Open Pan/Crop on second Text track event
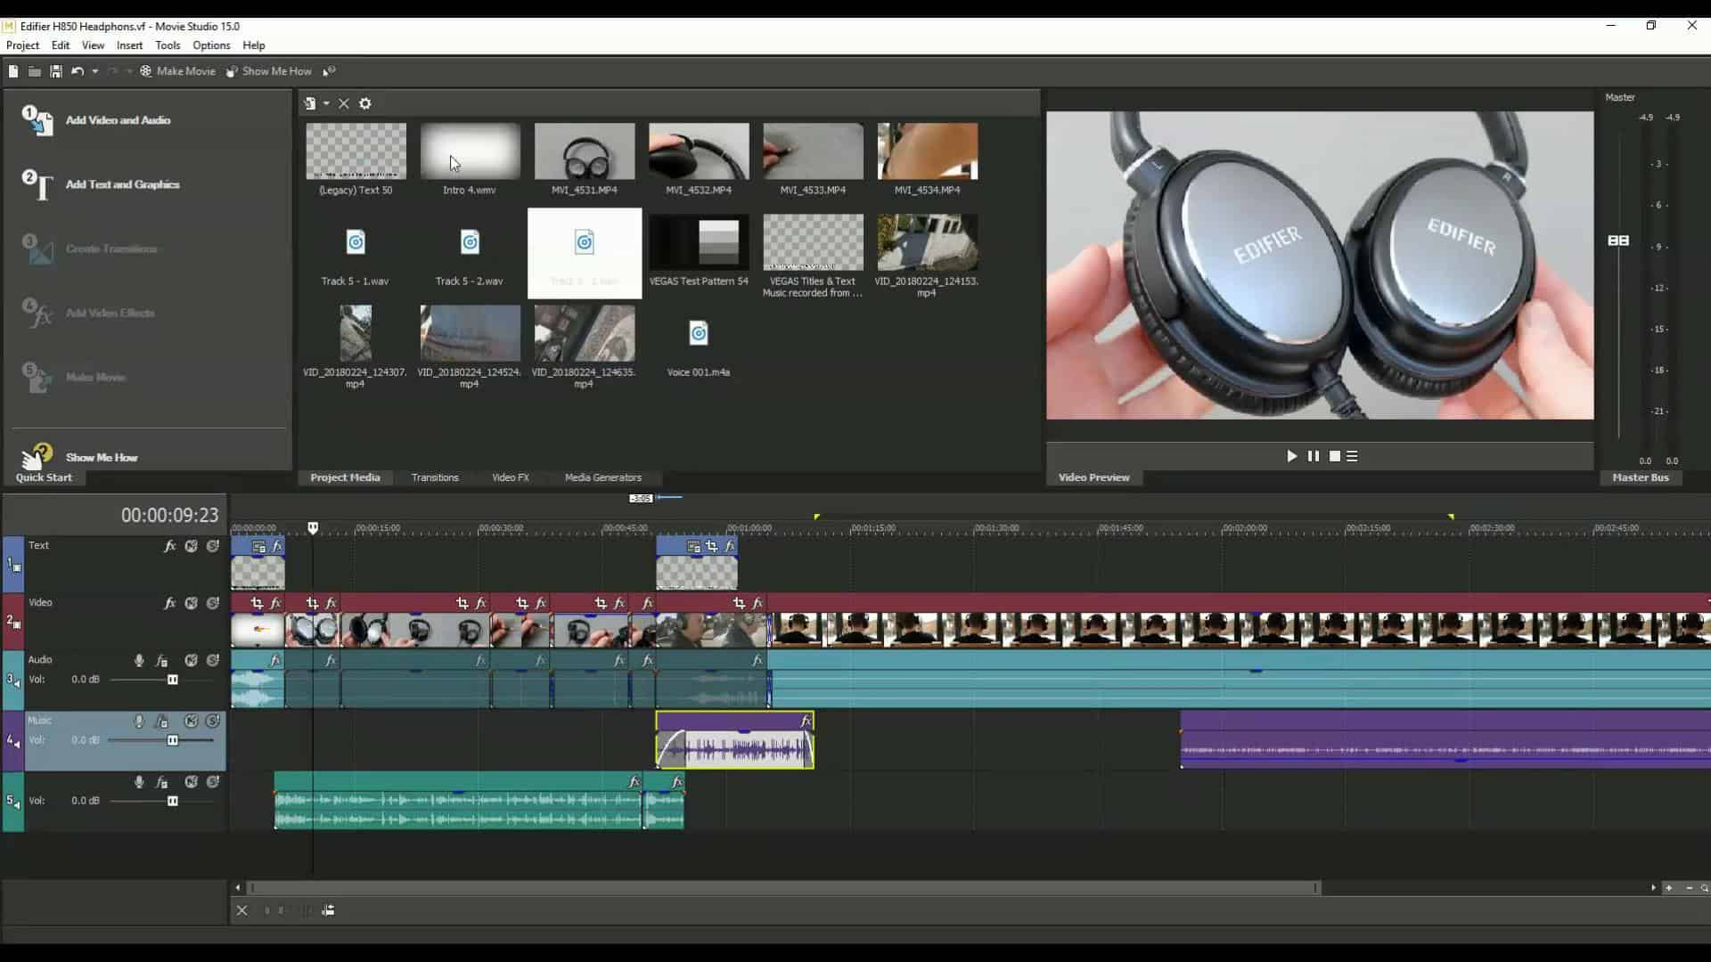Image resolution: width=1711 pixels, height=962 pixels. tap(711, 546)
